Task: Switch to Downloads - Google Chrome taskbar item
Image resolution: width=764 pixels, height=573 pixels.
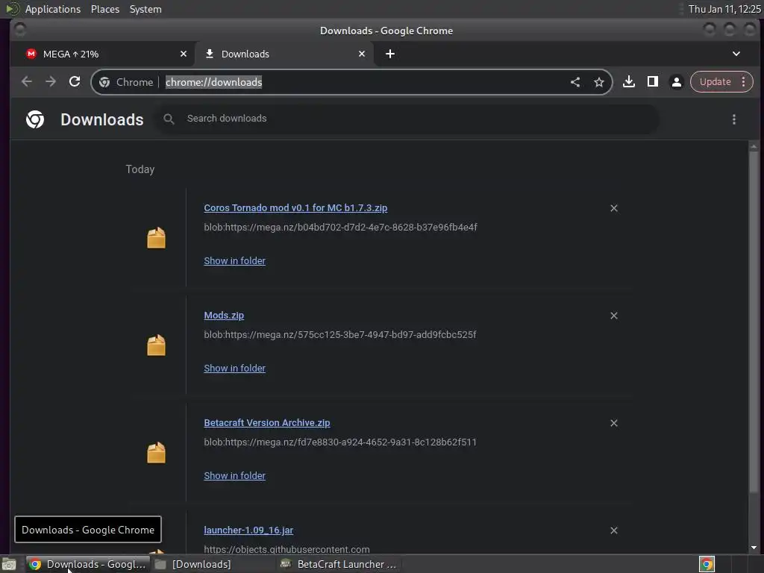Action: tap(88, 564)
